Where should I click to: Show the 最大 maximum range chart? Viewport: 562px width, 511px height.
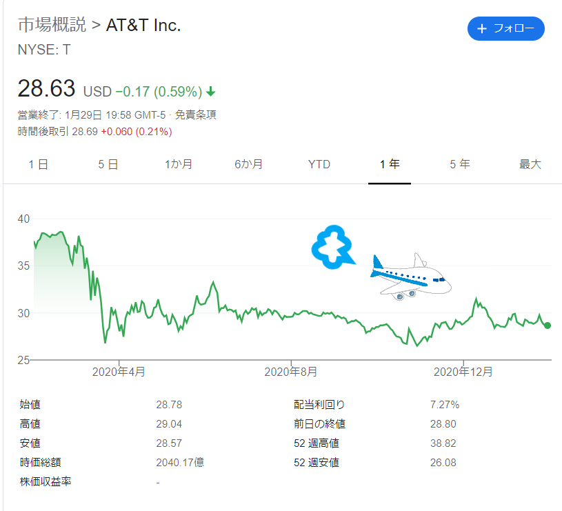click(530, 165)
